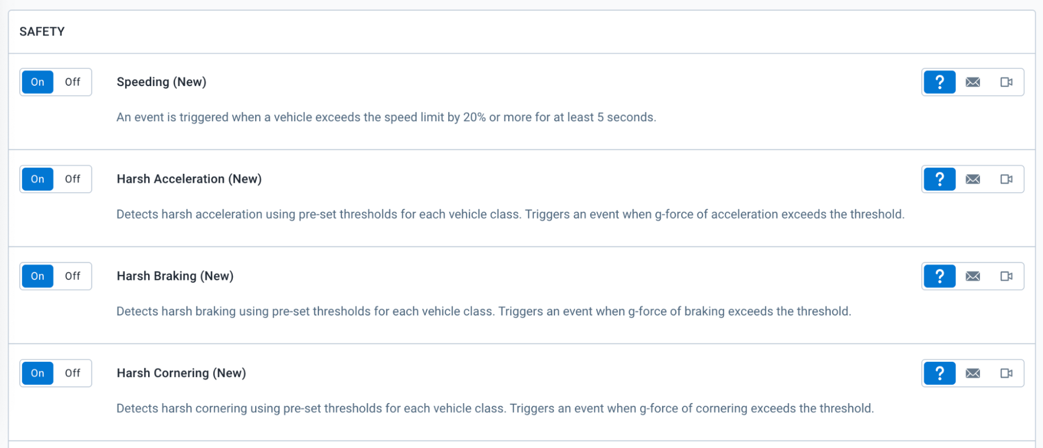Viewport: 1043px width, 448px height.
Task: Click the video camera icon for Harsh Acceleration
Action: tap(1006, 179)
